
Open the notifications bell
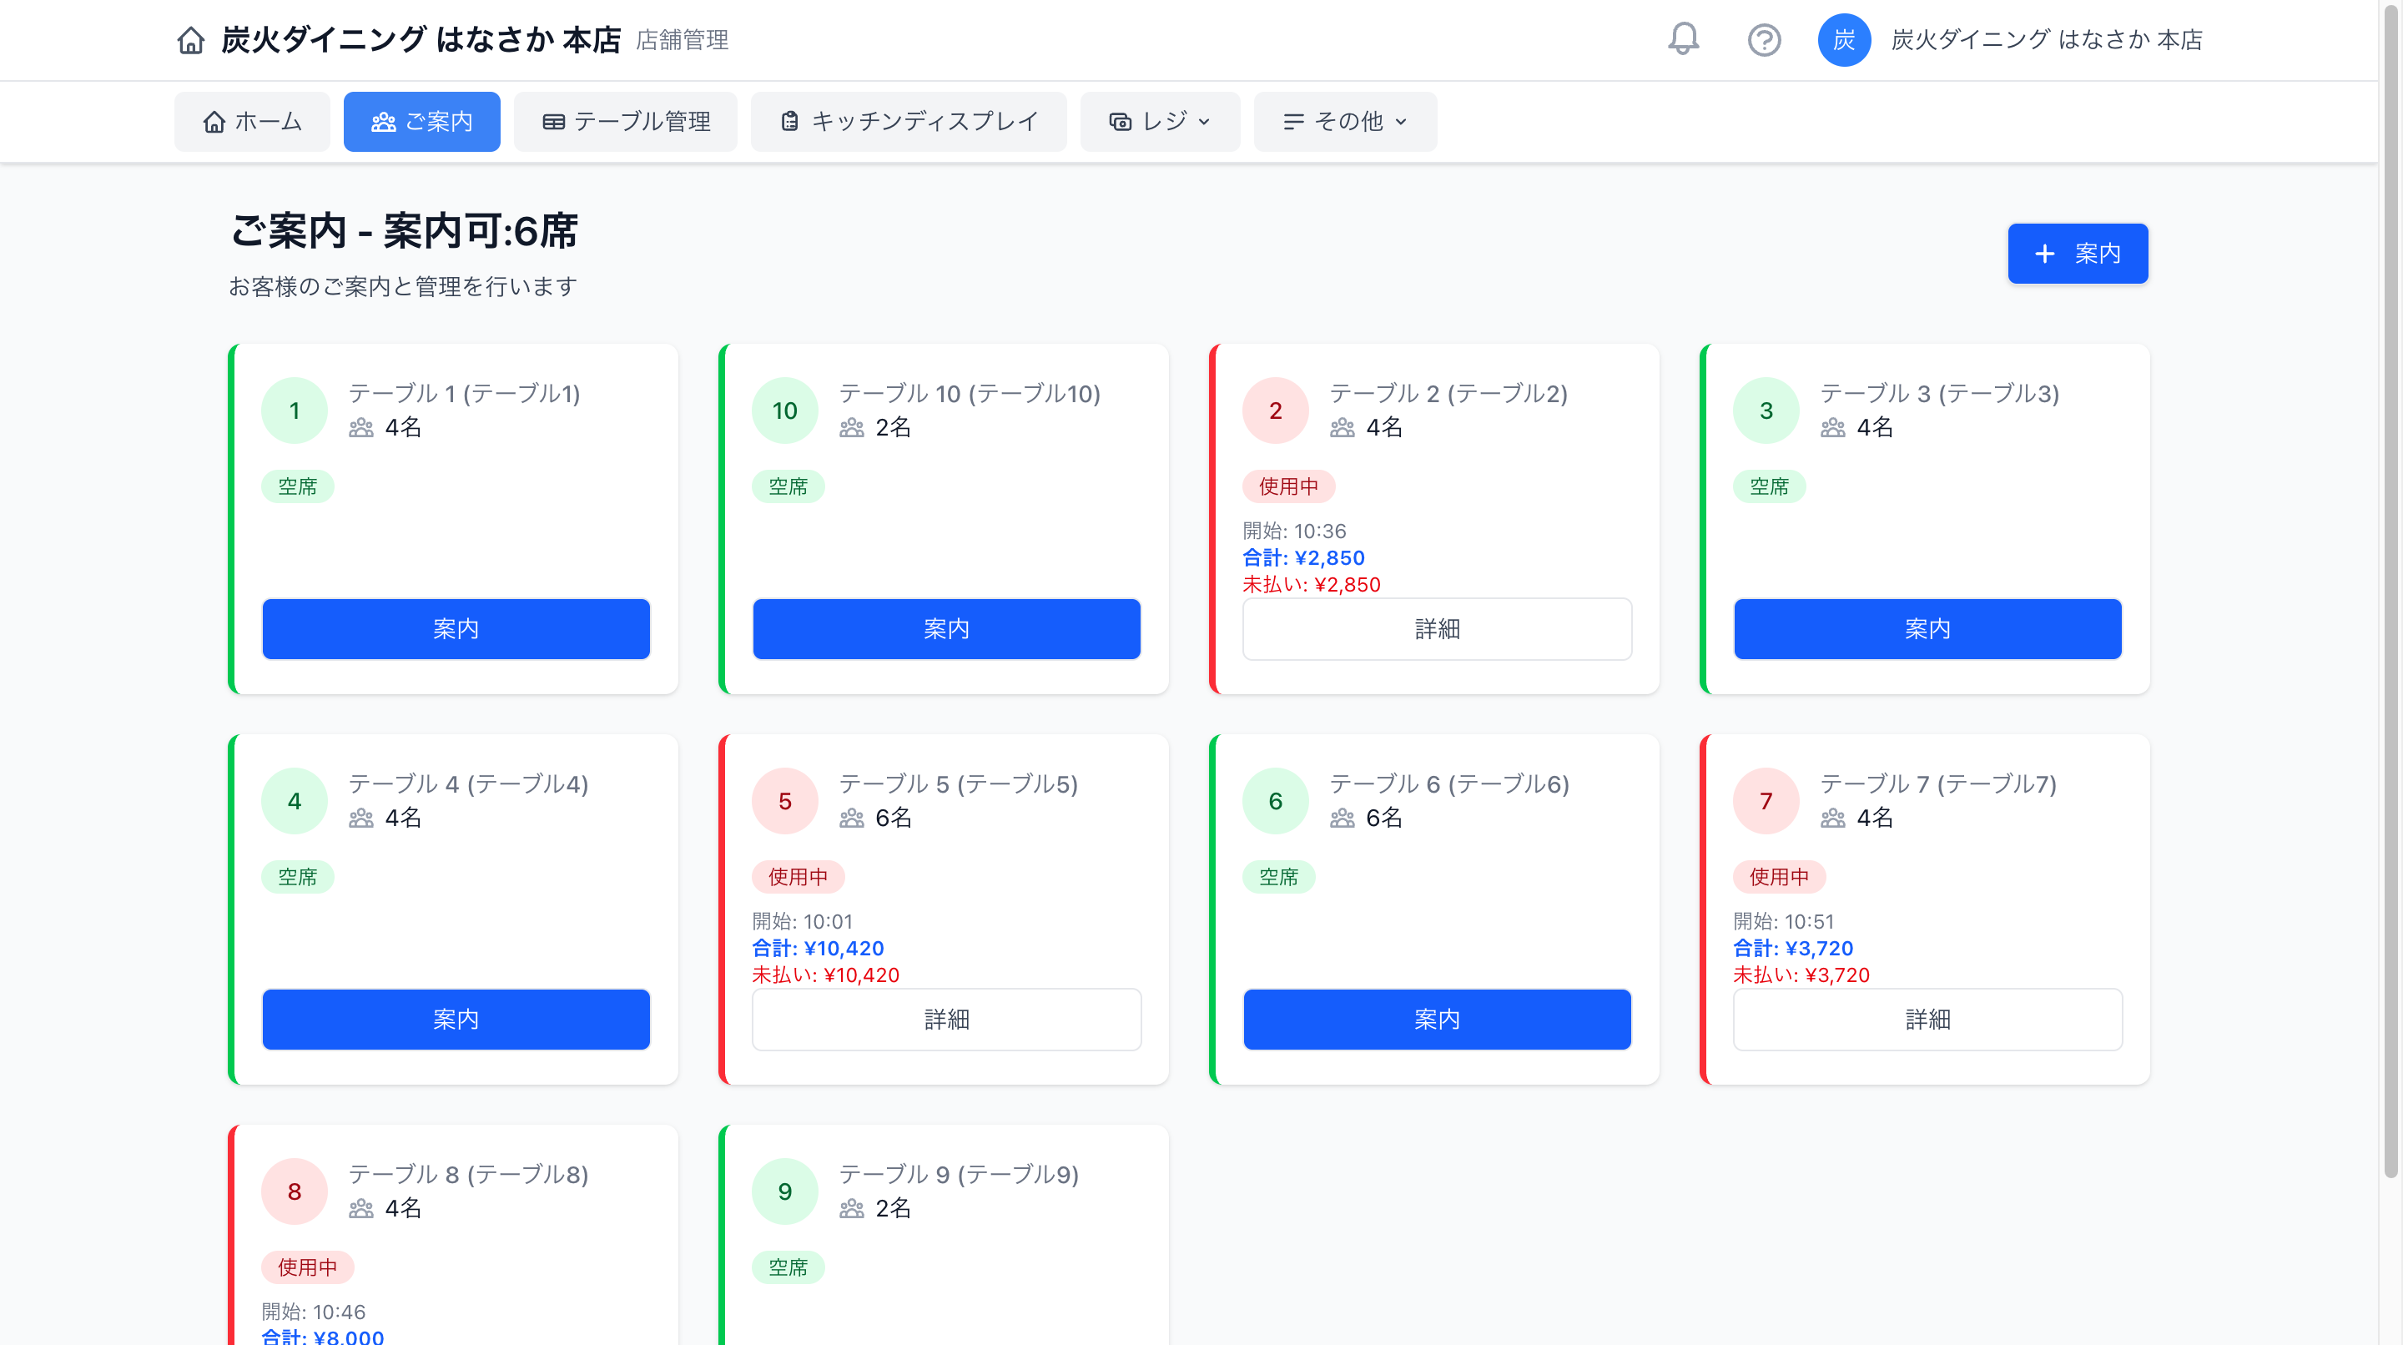point(1683,39)
